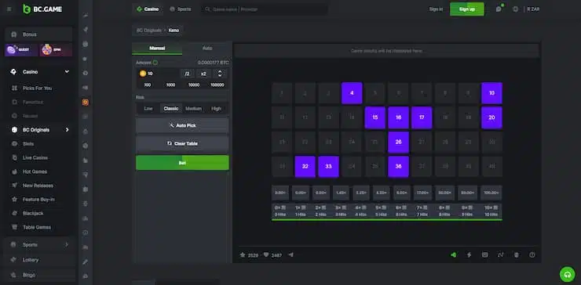Mute sound with the green speaker icon

pos(454,254)
